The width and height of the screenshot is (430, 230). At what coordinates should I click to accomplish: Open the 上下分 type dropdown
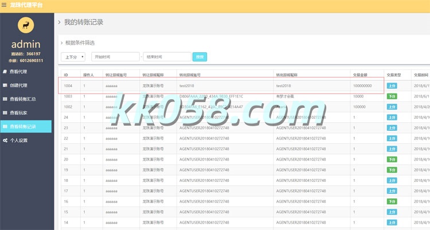click(x=74, y=57)
